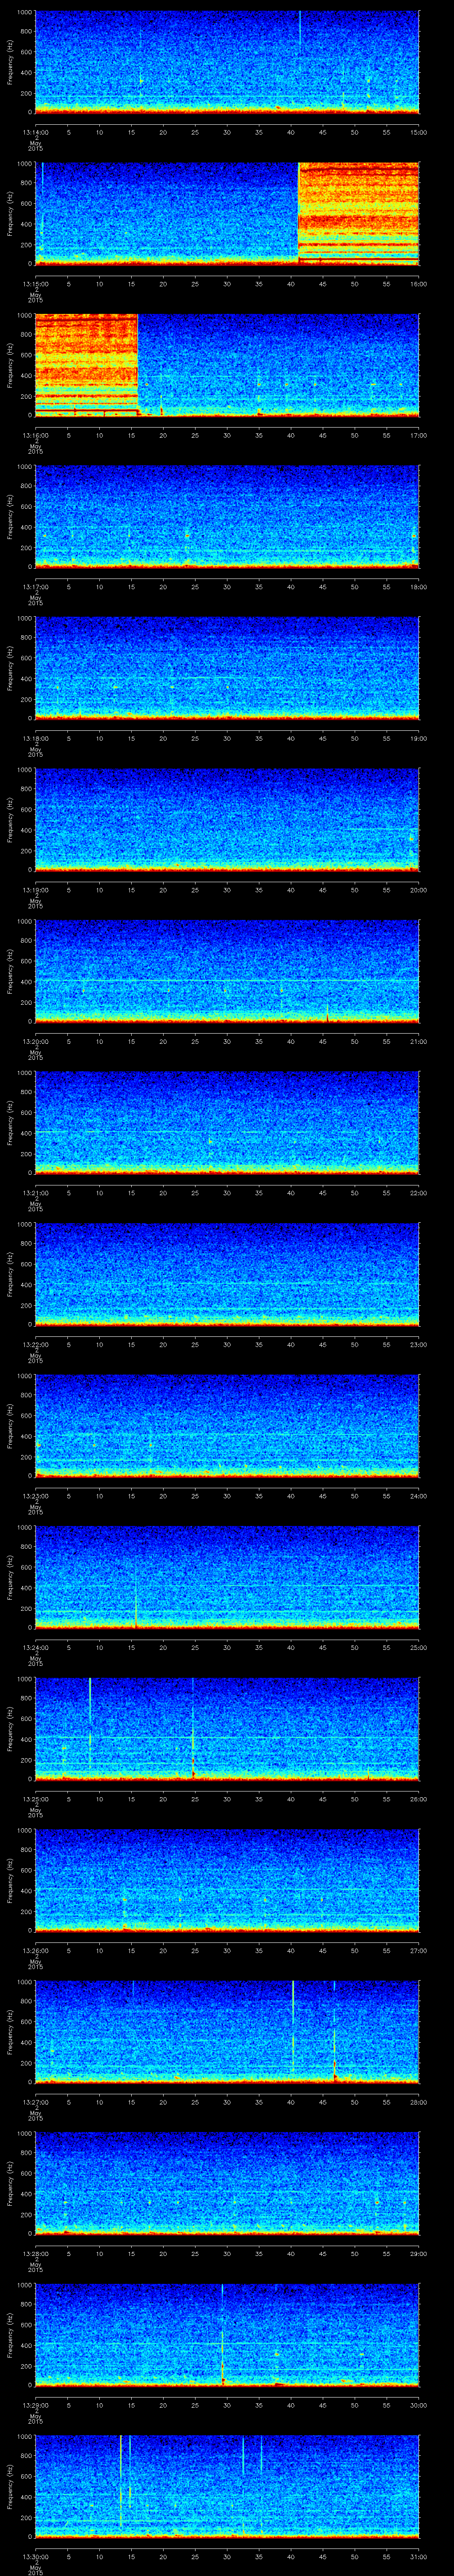Select the spectrogram panel starting at 13:20:00
454x2576 pixels.
click(x=227, y=971)
